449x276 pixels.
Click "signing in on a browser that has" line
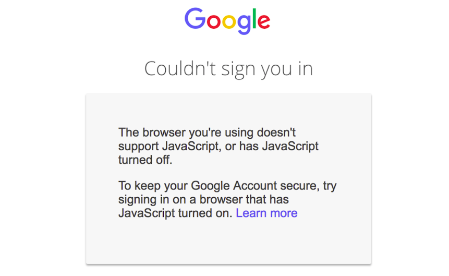(203, 200)
